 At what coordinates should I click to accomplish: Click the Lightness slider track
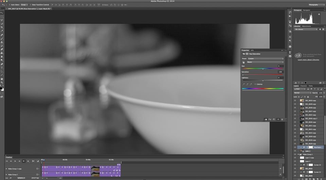click(x=262, y=80)
